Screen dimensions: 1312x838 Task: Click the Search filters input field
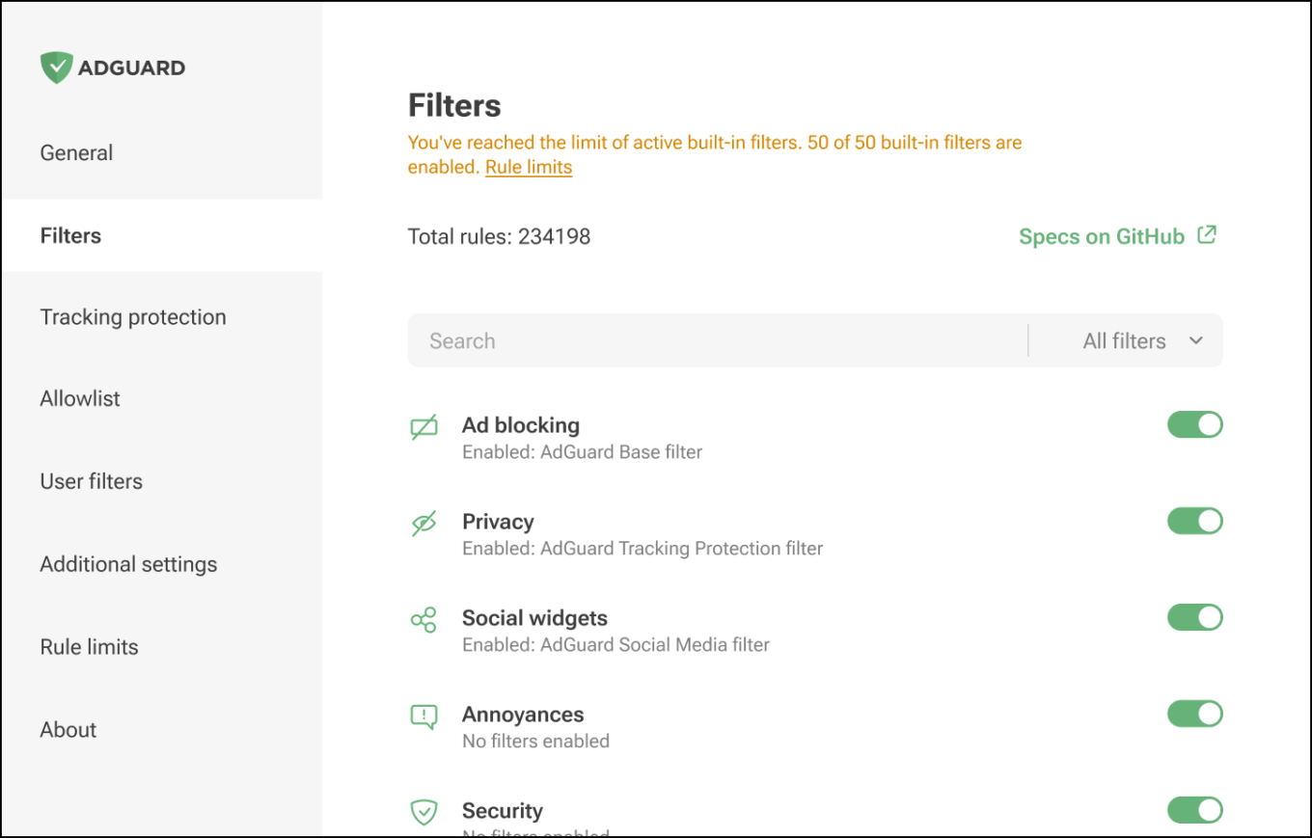click(716, 340)
